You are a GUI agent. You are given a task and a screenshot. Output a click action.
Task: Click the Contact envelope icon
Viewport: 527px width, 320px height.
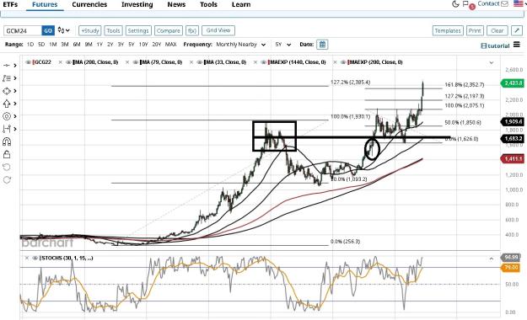[504, 4]
